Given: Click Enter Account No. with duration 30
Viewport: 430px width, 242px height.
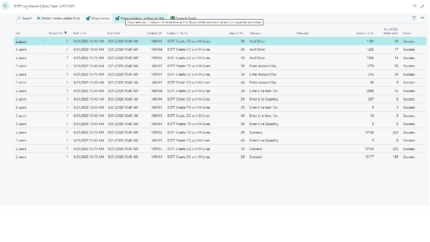Looking at the screenshot, I should pyautogui.click(x=263, y=82).
